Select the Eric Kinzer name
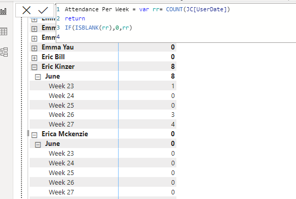 point(58,66)
